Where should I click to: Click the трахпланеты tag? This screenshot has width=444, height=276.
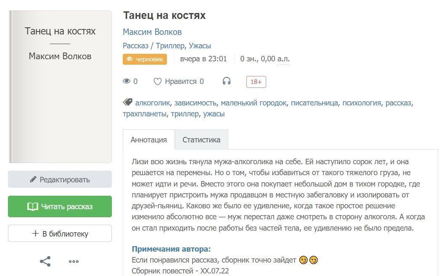tap(144, 114)
